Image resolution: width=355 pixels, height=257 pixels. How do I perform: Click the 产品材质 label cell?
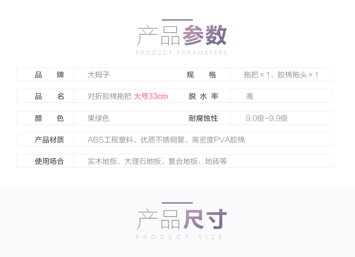point(45,139)
